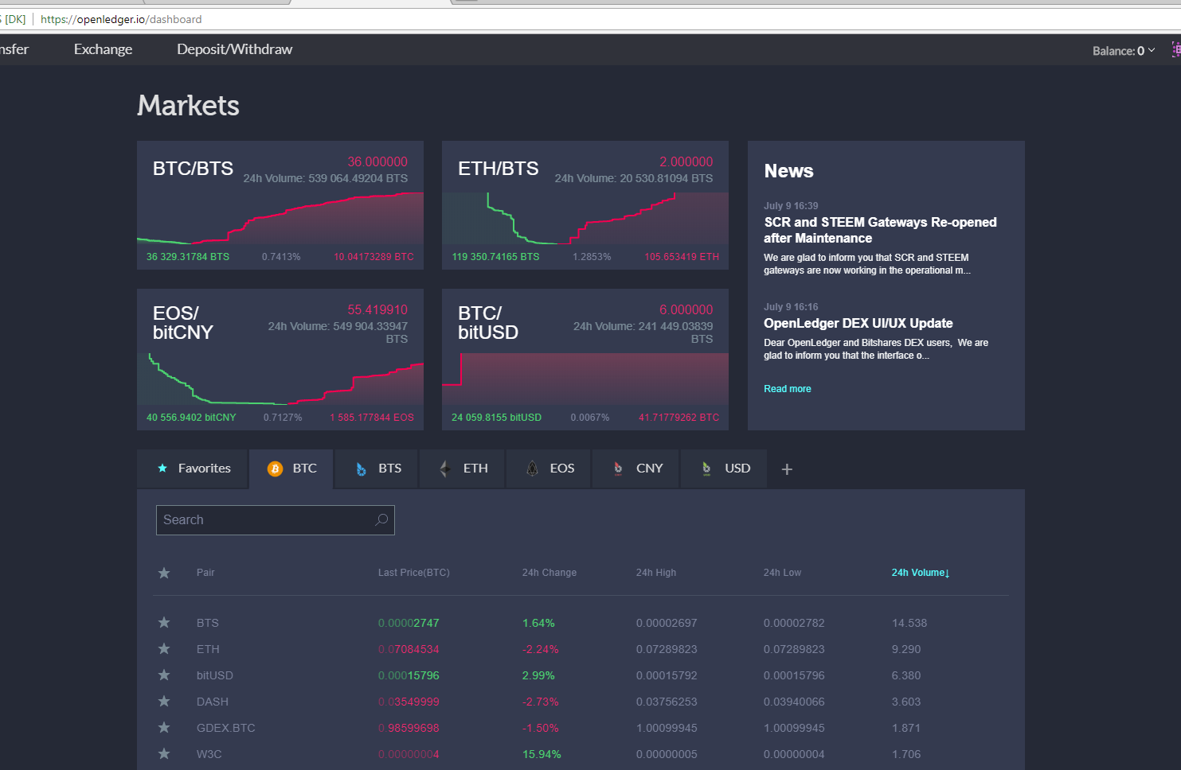
Task: Click the search magnifier icon
Action: pos(381,519)
